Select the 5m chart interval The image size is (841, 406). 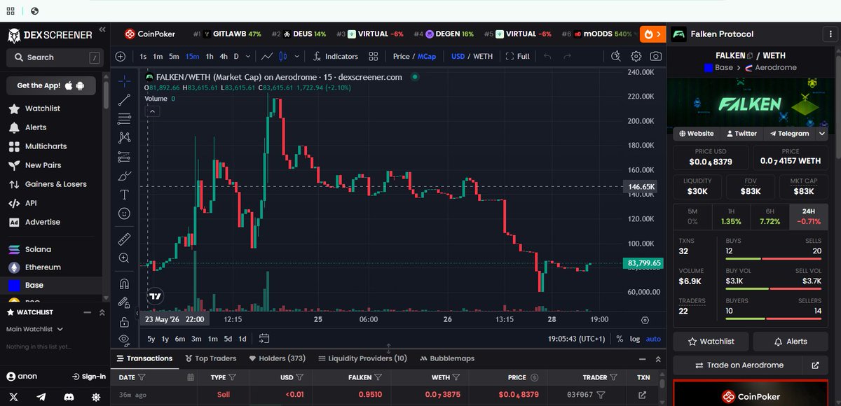[x=174, y=56]
